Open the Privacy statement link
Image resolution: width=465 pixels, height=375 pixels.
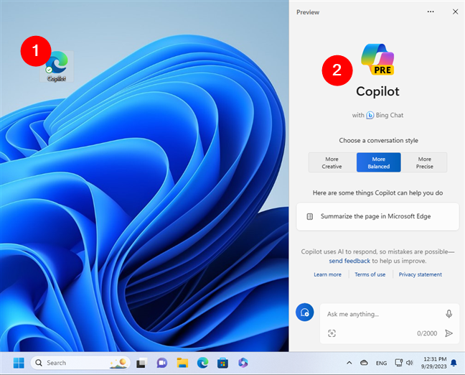coord(420,274)
